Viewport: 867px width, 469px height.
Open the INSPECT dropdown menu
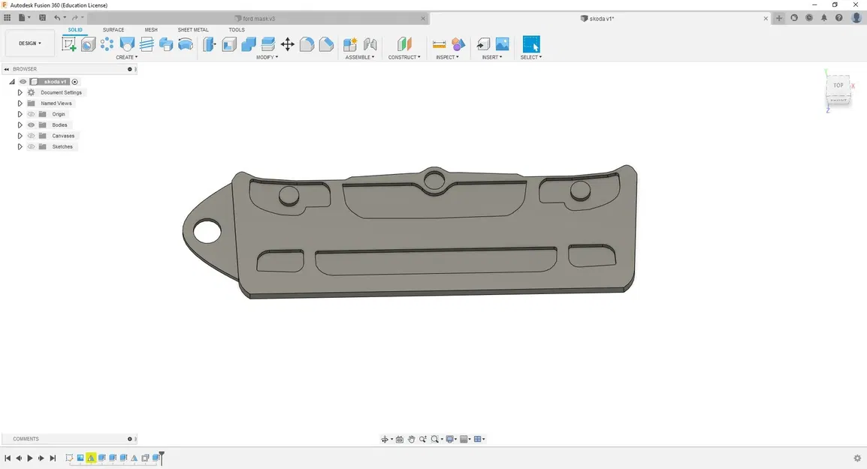pyautogui.click(x=447, y=58)
